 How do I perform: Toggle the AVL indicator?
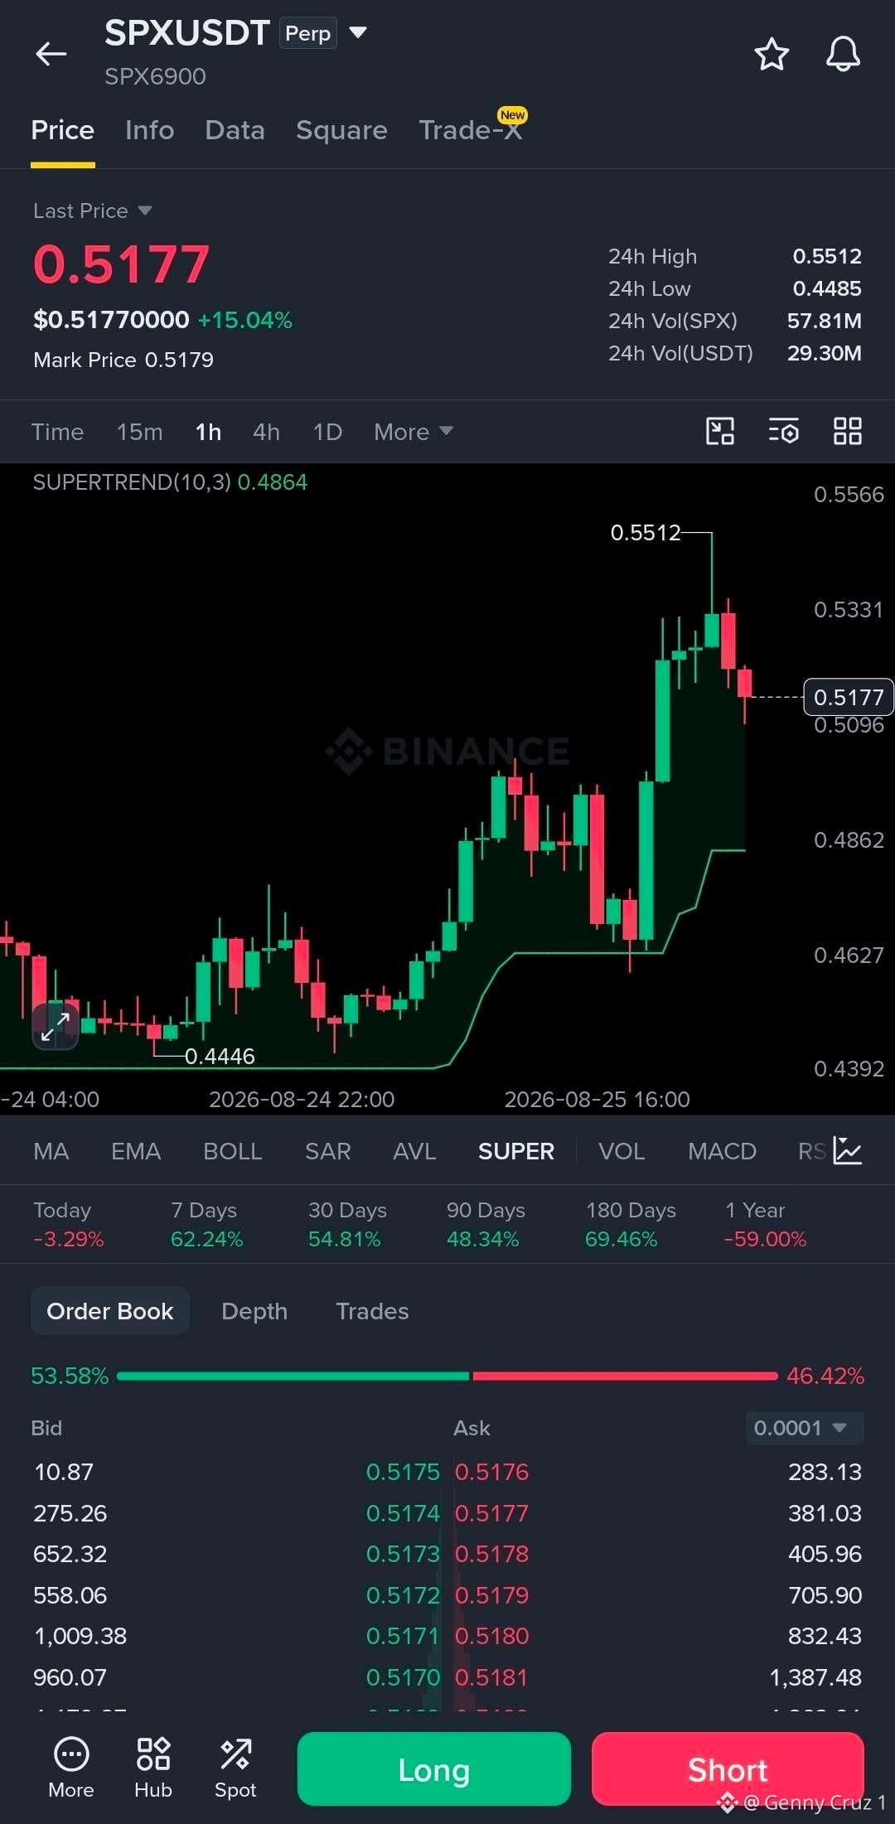[x=414, y=1150]
